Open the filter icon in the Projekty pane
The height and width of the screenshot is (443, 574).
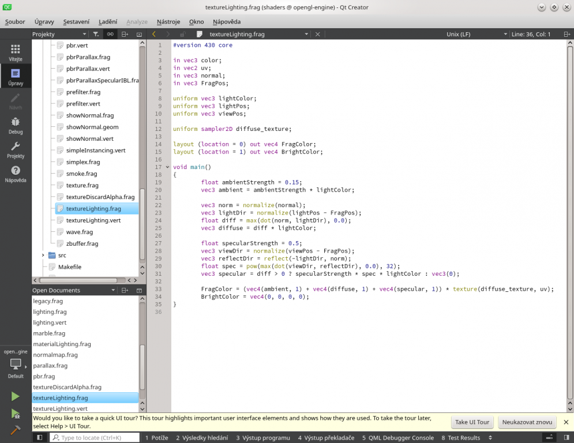[96, 34]
